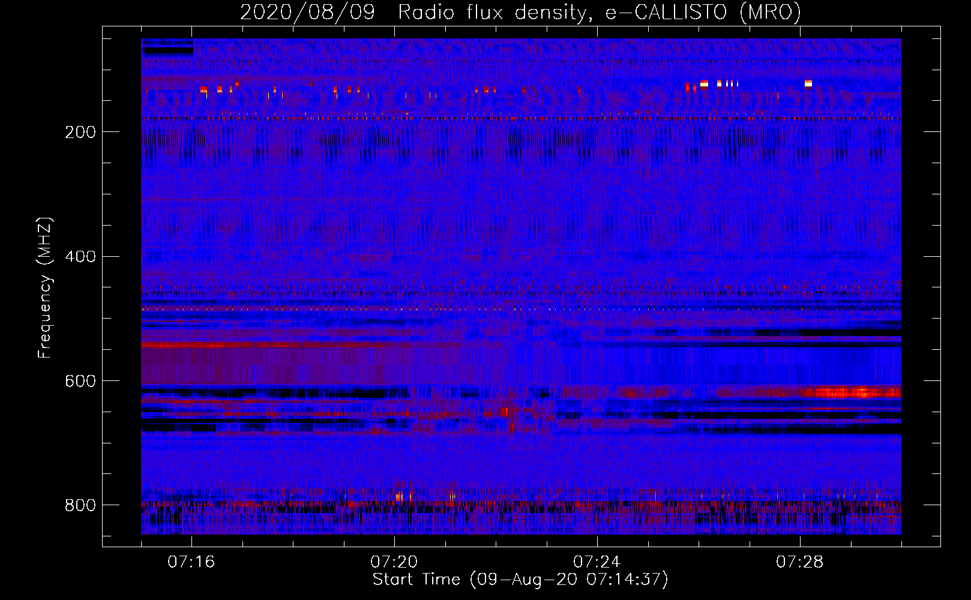This screenshot has height=600, width=971.
Task: Click the 600 frequency tick label
Action: pos(80,381)
